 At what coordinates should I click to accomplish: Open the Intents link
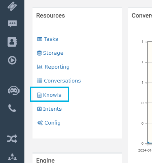52,109
